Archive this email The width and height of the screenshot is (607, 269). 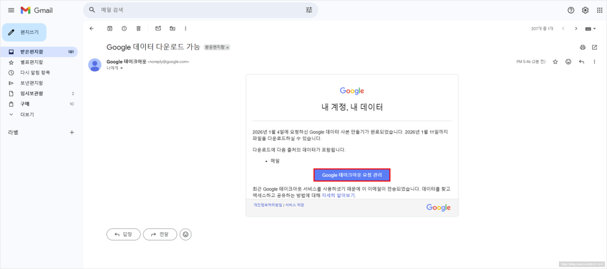[x=110, y=29]
